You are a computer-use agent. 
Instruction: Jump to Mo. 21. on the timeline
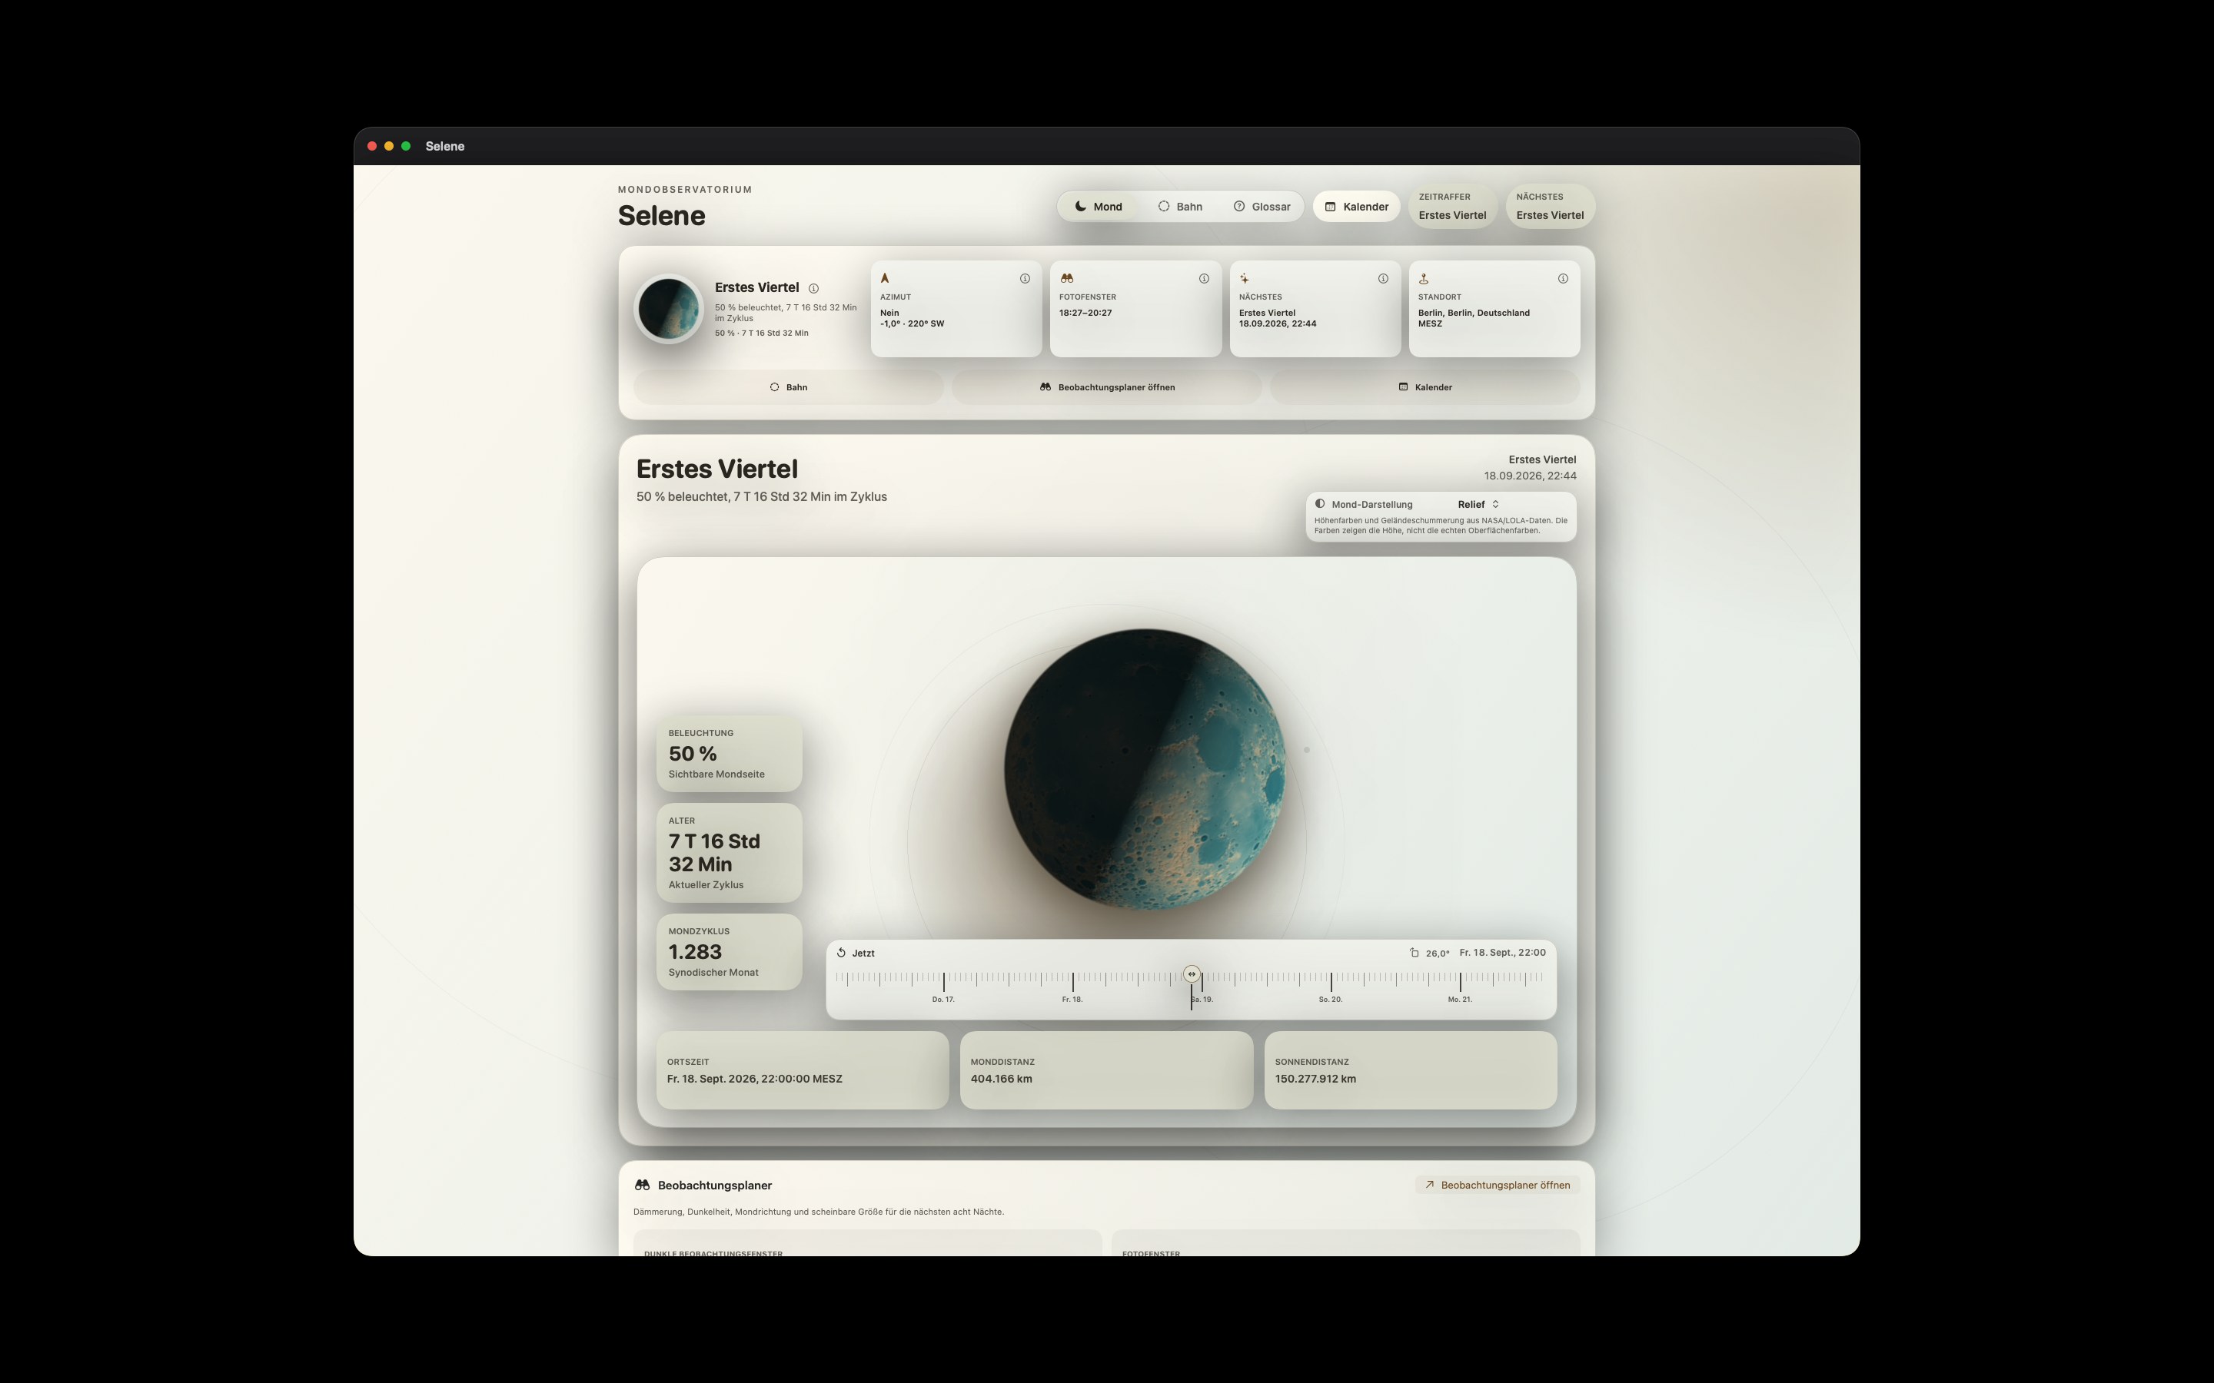click(x=1460, y=1000)
